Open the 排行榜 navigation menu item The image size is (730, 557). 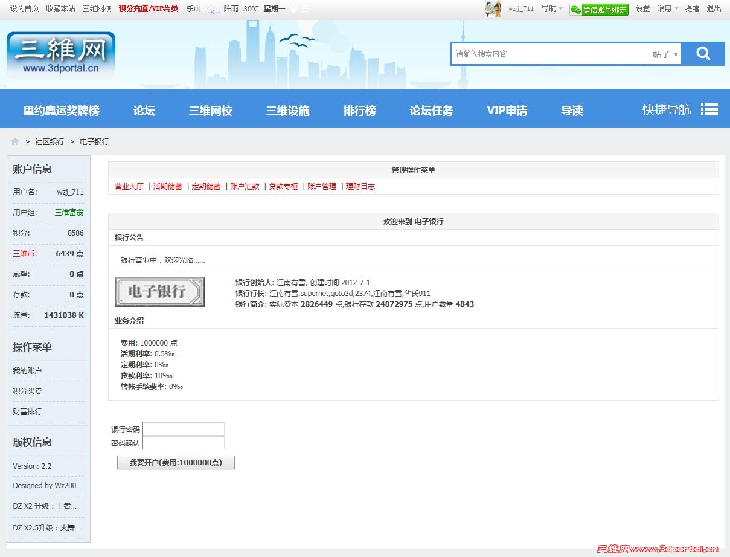coord(359,109)
